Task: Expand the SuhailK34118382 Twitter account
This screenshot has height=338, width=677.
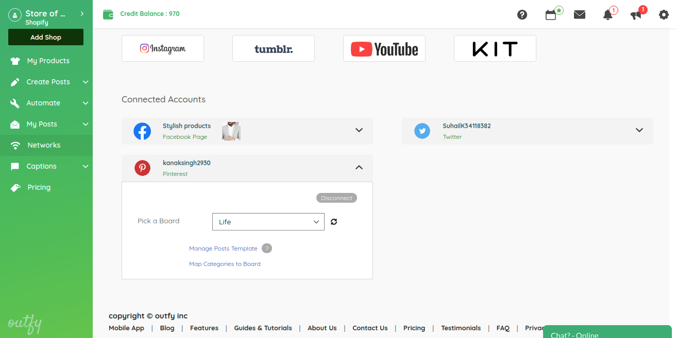Action: pos(639,130)
